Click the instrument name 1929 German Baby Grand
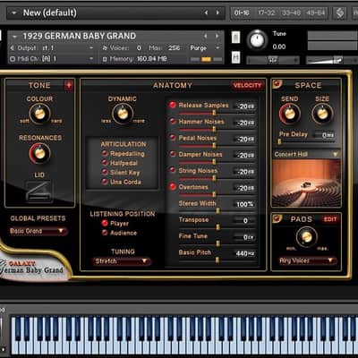Image resolution: width=358 pixels, height=358 pixels. 80,36
